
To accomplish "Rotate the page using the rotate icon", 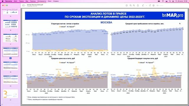I will coord(150,5).
